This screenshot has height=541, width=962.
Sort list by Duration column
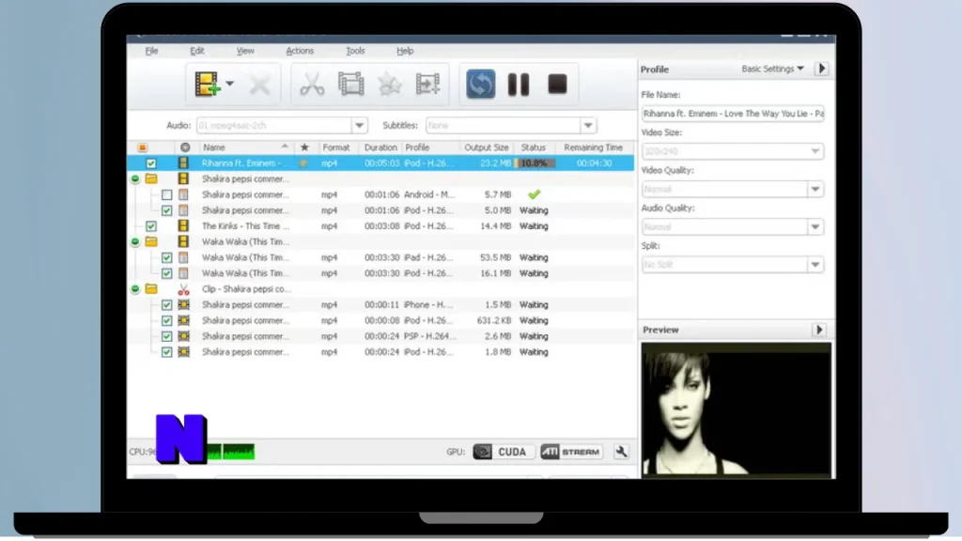point(380,147)
